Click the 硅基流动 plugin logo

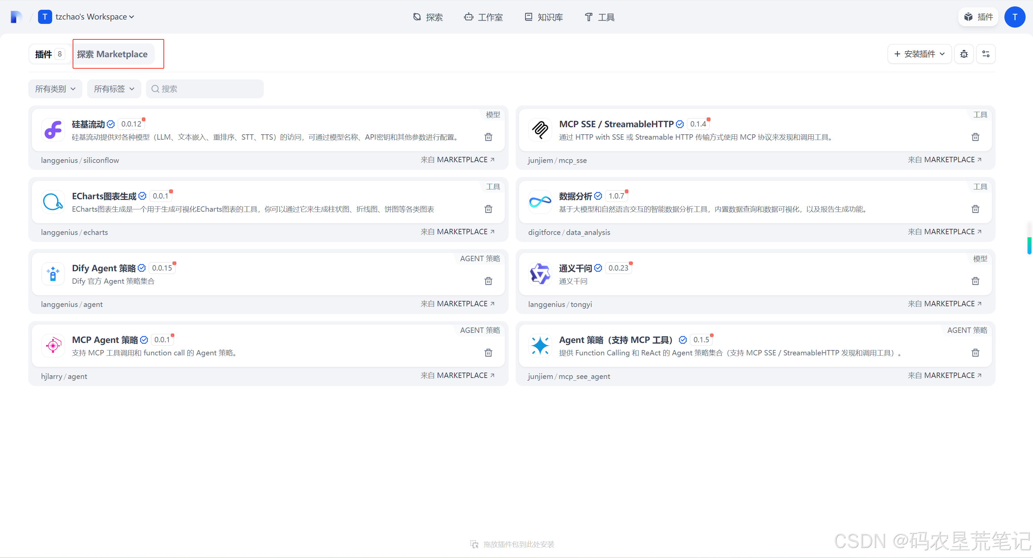point(53,130)
